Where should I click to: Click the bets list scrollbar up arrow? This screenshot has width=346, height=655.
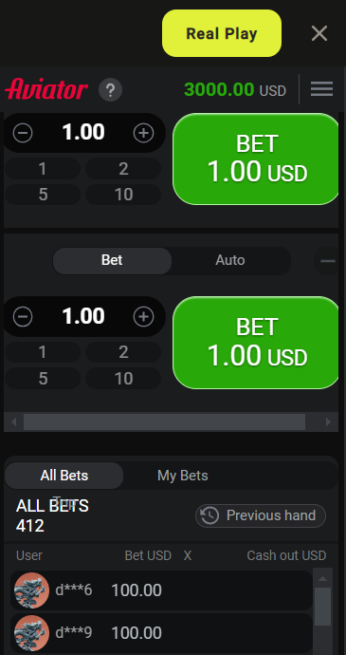(322, 579)
